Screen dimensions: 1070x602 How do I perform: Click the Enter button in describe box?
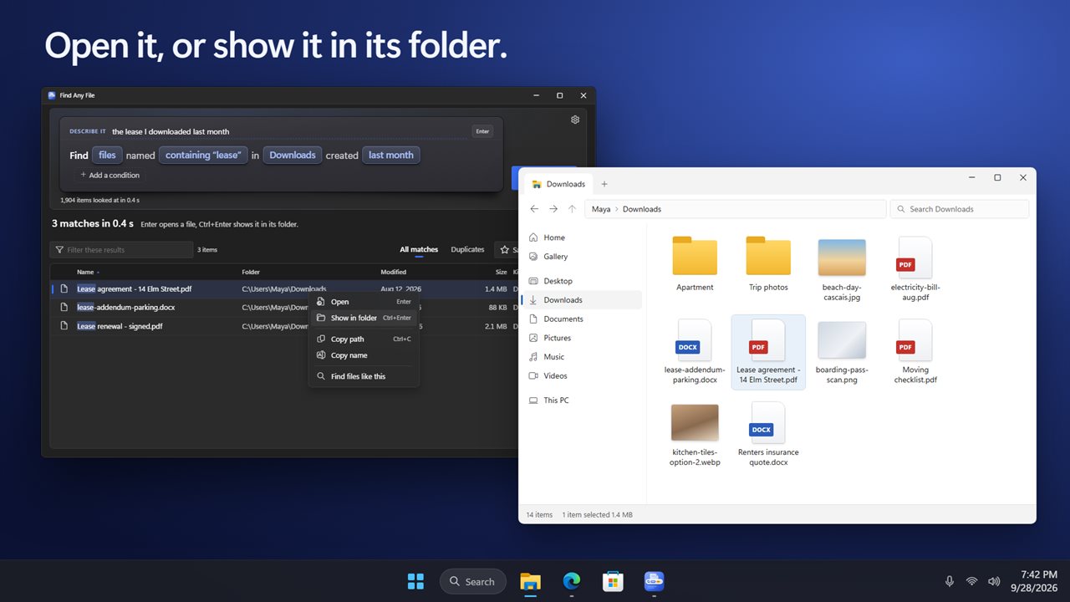(482, 131)
